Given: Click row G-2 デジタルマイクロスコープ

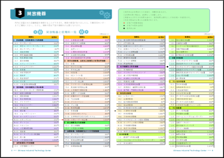Looking at the screenshot, I should pyautogui.click(x=141, y=73).
